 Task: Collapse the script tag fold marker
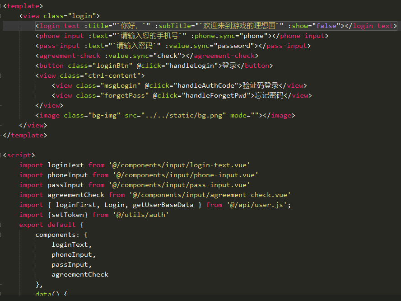coord(1,155)
